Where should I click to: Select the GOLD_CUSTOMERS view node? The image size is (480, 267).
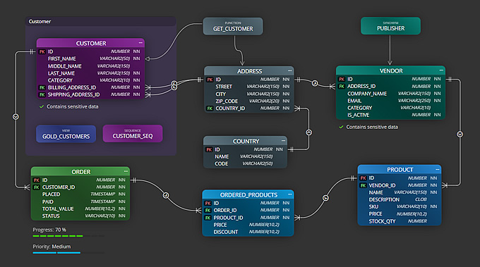click(x=66, y=134)
